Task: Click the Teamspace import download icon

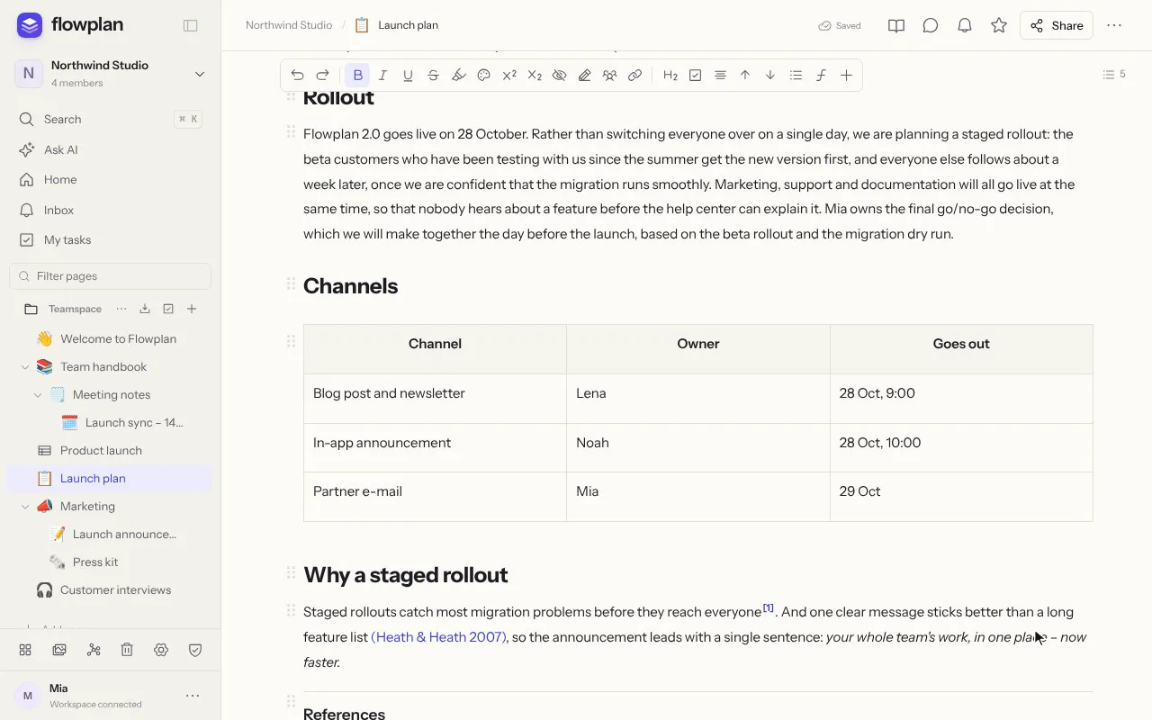Action: (x=145, y=309)
